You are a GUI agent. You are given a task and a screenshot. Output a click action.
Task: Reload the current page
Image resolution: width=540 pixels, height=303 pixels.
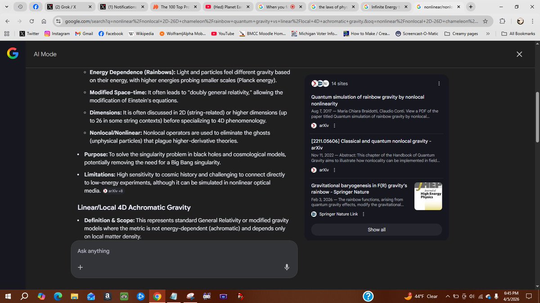tap(31, 21)
